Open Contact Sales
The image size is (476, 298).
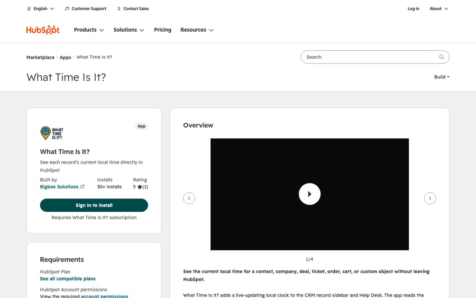tap(133, 9)
